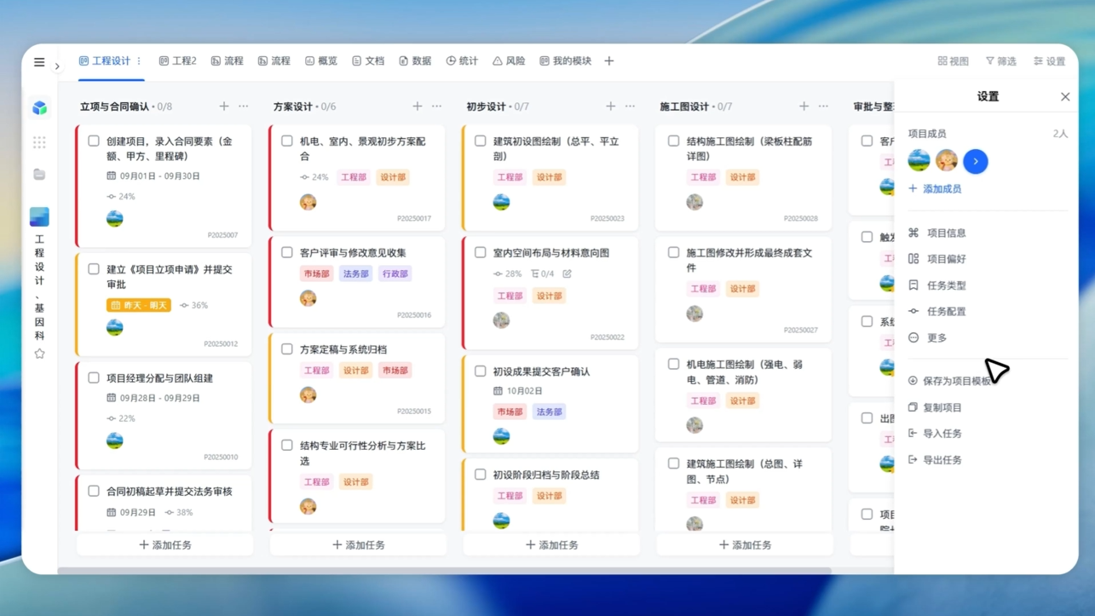
Task: Add a new module tab with plus
Action: pos(609,61)
